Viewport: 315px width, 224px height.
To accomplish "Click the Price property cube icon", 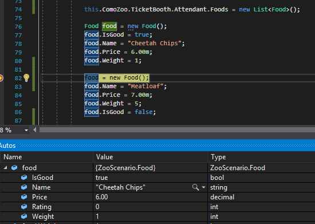I will (x=24, y=197).
